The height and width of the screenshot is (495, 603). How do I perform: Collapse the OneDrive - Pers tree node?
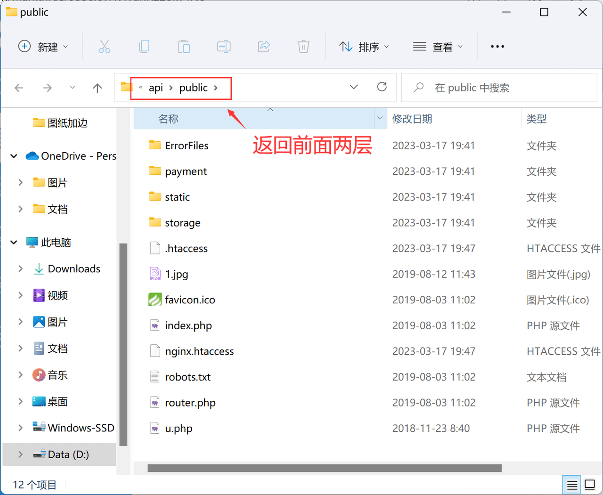tap(14, 156)
